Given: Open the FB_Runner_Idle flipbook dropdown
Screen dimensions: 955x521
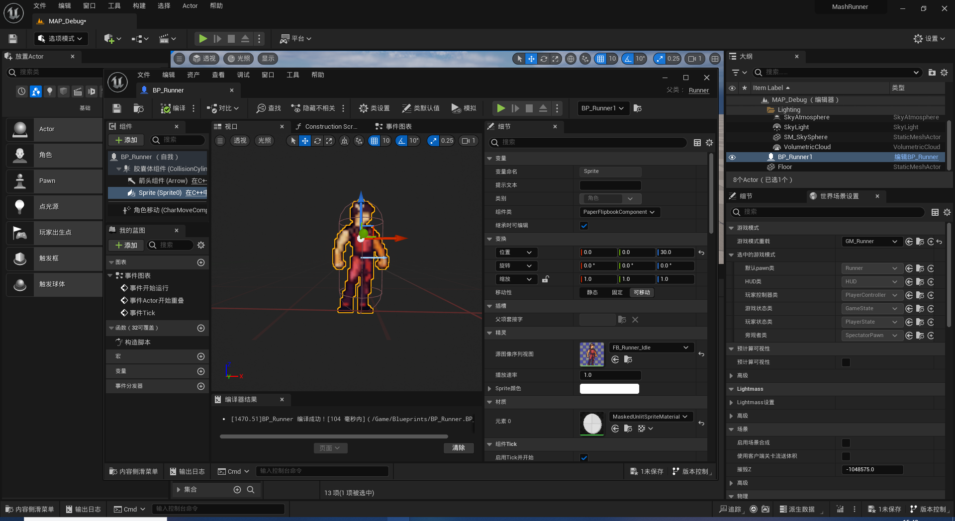Looking at the screenshot, I should (x=651, y=347).
